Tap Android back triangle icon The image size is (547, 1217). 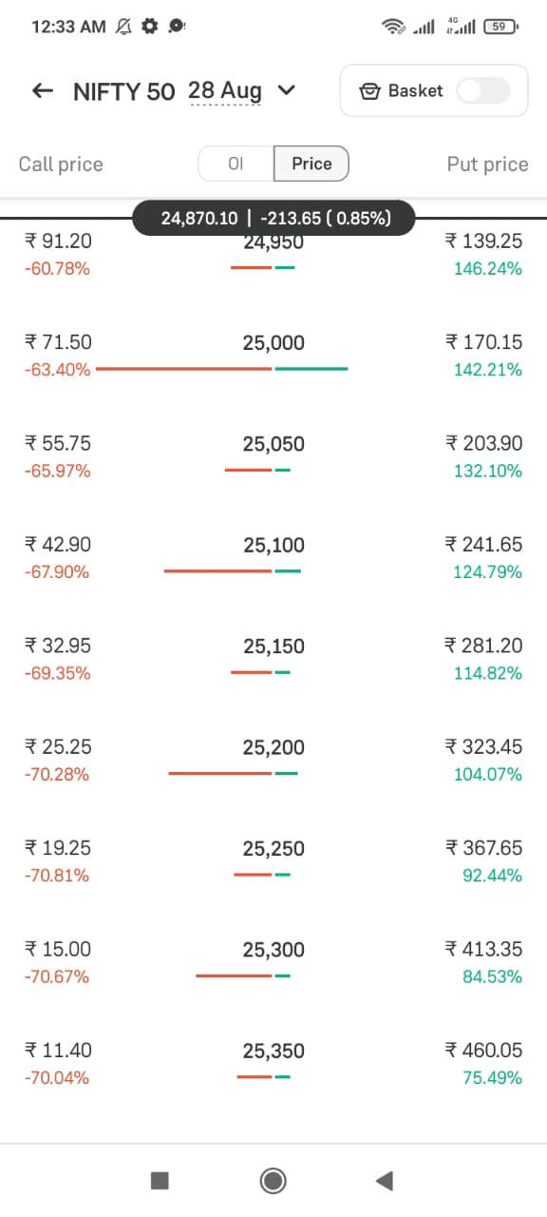coord(385,1181)
